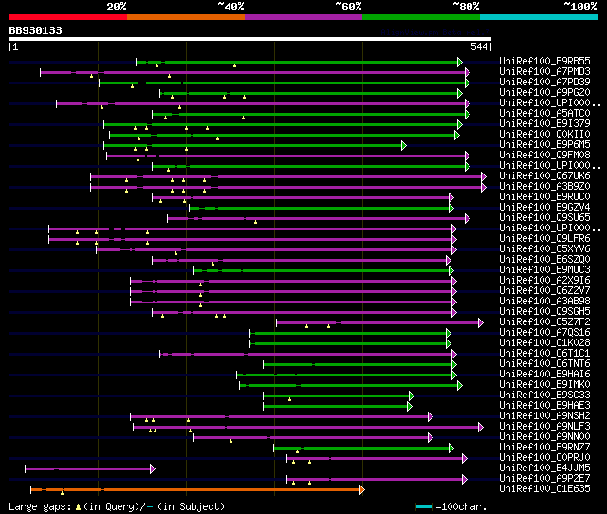
Task: Click the ~100% scale label
Action: click(x=580, y=7)
